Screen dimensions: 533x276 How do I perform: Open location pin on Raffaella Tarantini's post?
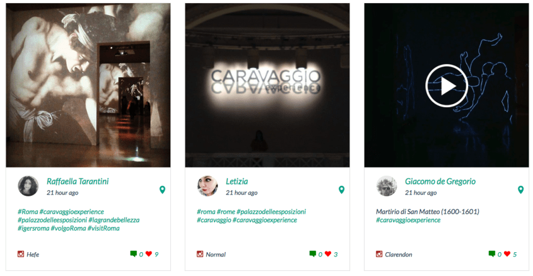[163, 190]
